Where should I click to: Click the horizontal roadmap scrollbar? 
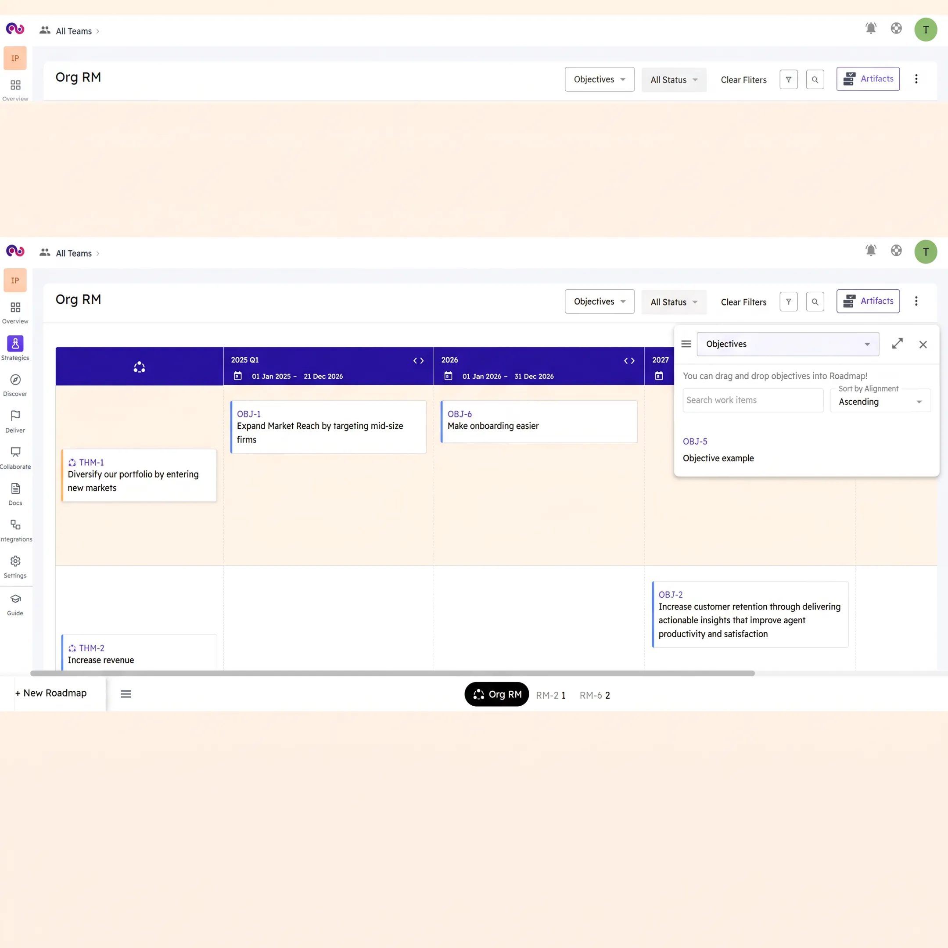coord(392,673)
